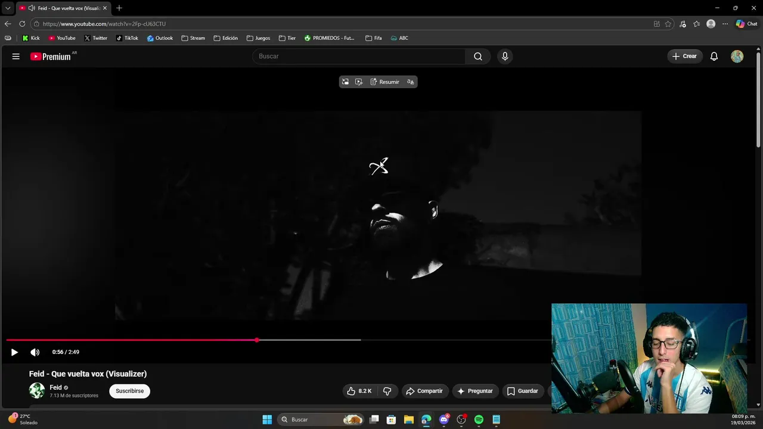Screen dimensions: 763x429
Task: Open the Feid channel name link
Action: pos(55,387)
